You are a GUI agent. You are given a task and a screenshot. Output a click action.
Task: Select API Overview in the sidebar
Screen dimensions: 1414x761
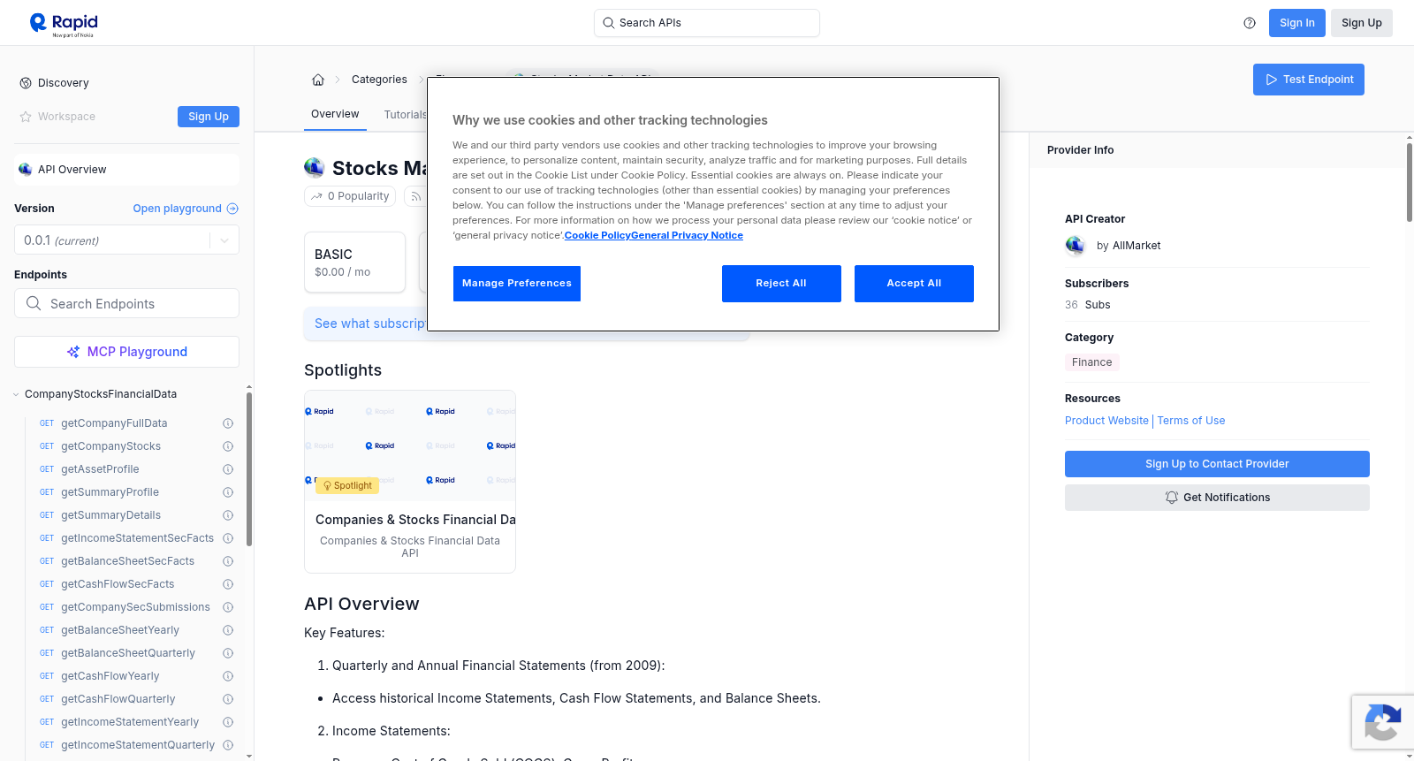(x=126, y=170)
